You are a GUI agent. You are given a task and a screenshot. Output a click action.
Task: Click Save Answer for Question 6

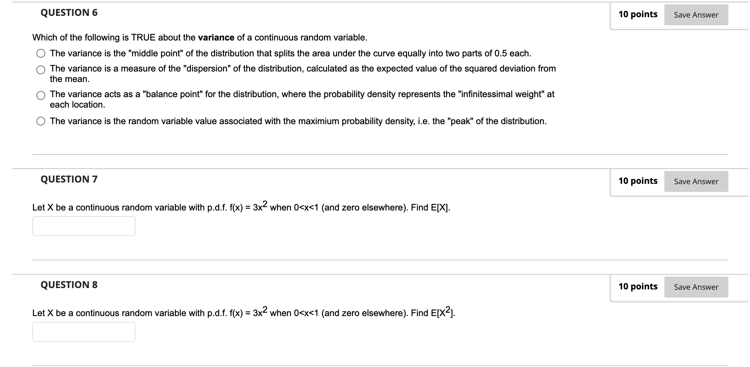tap(696, 15)
